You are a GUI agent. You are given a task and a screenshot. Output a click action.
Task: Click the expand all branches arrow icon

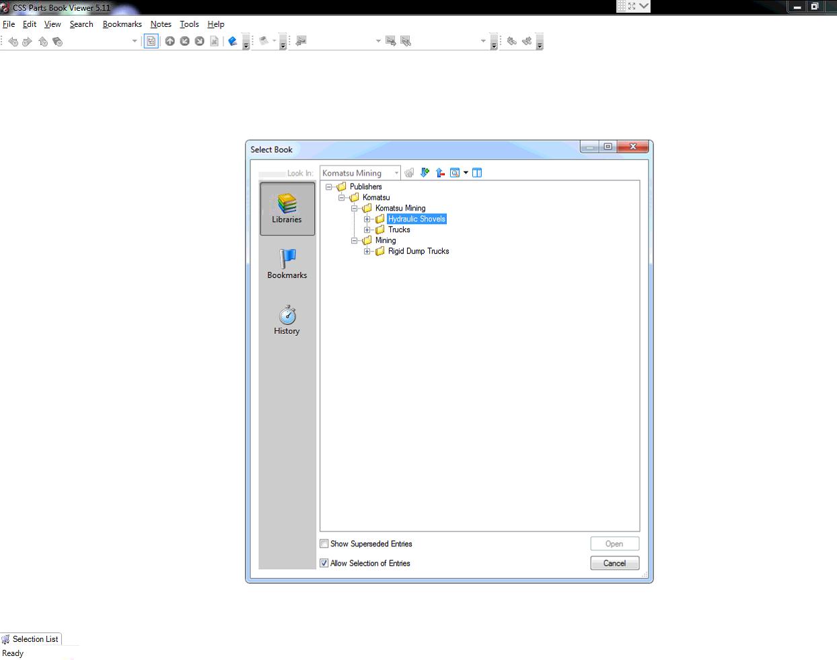[x=425, y=172]
